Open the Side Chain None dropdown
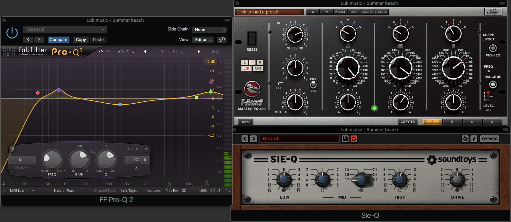Screen dimensions: 511x222 coord(209,30)
